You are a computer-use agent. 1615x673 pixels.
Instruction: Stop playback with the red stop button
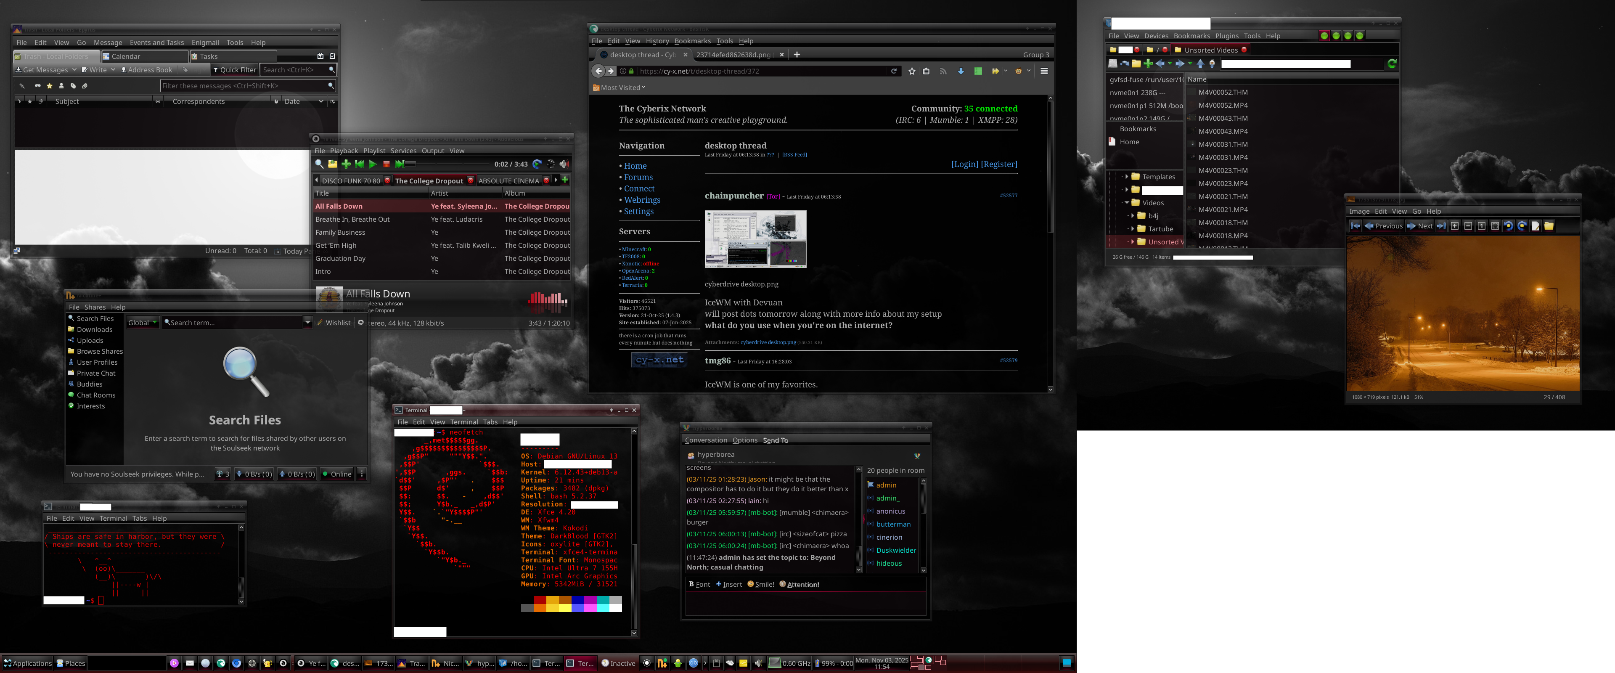click(386, 164)
